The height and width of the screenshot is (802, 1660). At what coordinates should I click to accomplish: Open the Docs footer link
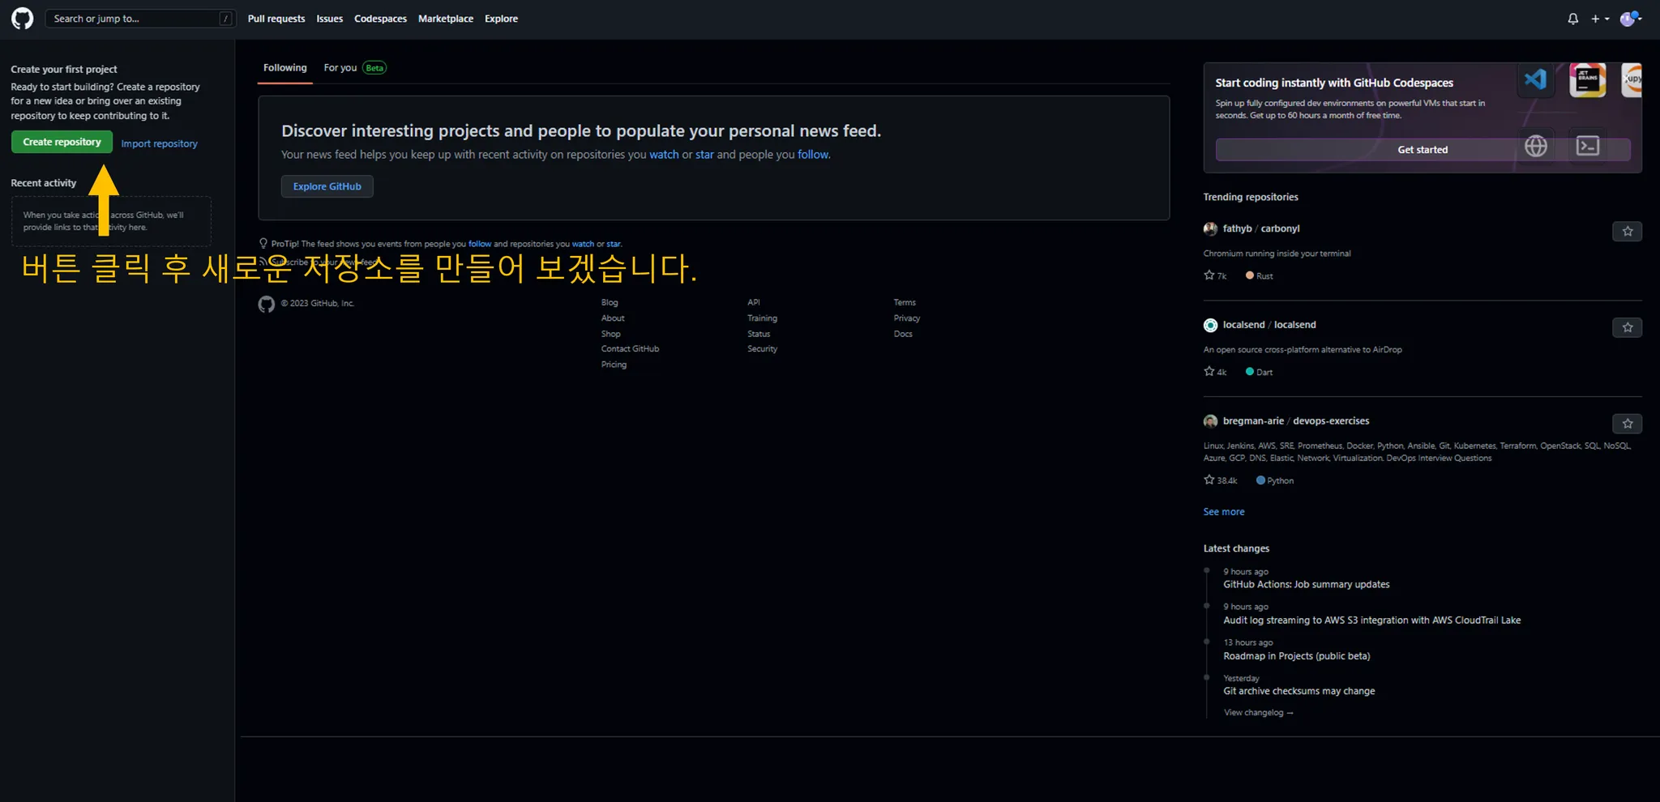pyautogui.click(x=903, y=334)
